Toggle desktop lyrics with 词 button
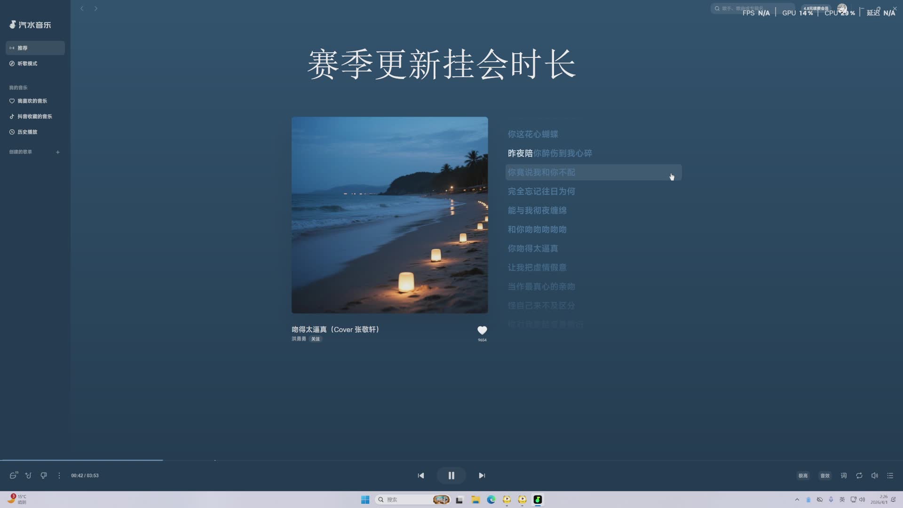Screen dimensions: 903x508 844,476
